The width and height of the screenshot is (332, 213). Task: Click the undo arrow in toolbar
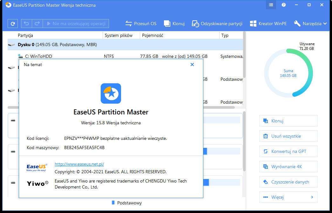[26, 24]
